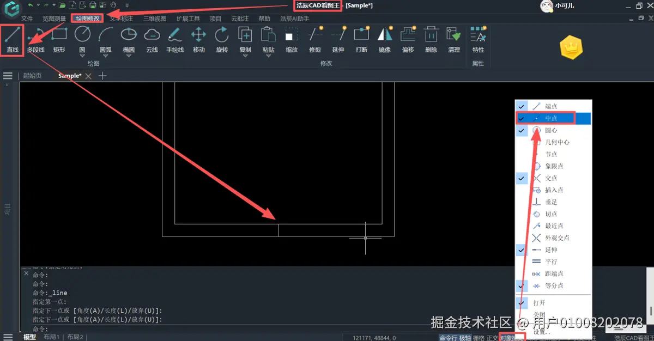
Task: Close the Sample* document tab
Action: coord(89,76)
